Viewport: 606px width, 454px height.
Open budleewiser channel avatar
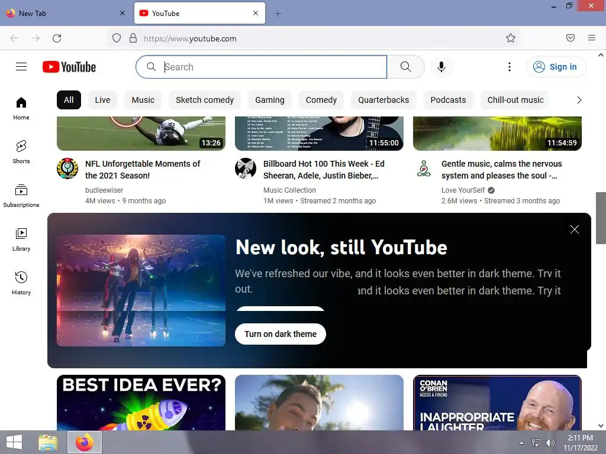point(67,168)
